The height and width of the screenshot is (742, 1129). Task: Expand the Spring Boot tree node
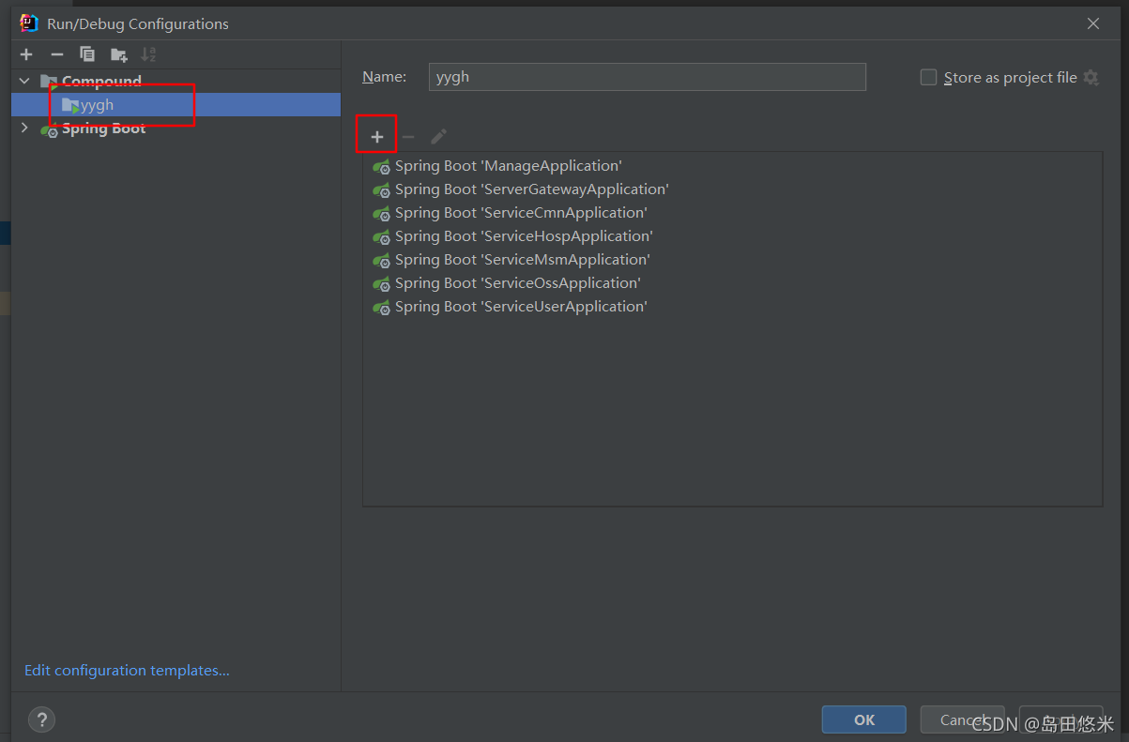point(24,129)
